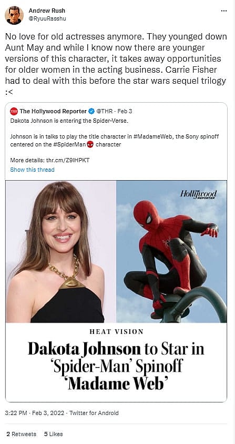Open Andrew Rush's profile avatar
The width and height of the screenshot is (235, 444).
[14, 15]
